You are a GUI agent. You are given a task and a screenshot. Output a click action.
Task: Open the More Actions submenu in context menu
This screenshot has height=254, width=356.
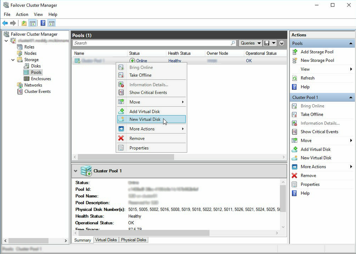point(151,129)
